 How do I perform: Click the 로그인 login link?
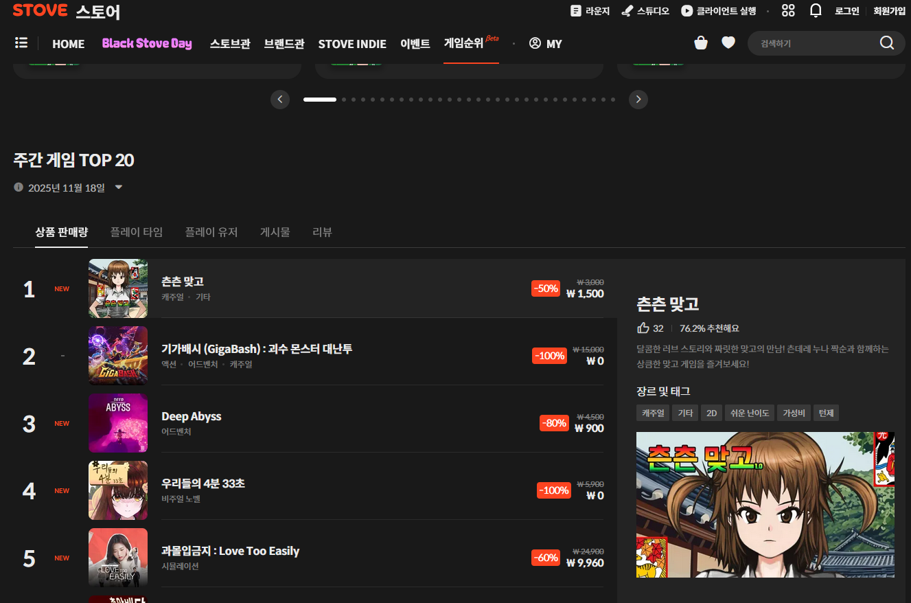click(x=847, y=11)
